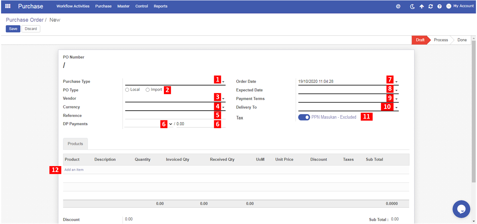The width and height of the screenshot is (477, 224).
Task: Click the @ mentions icon
Action: click(x=398, y=6)
